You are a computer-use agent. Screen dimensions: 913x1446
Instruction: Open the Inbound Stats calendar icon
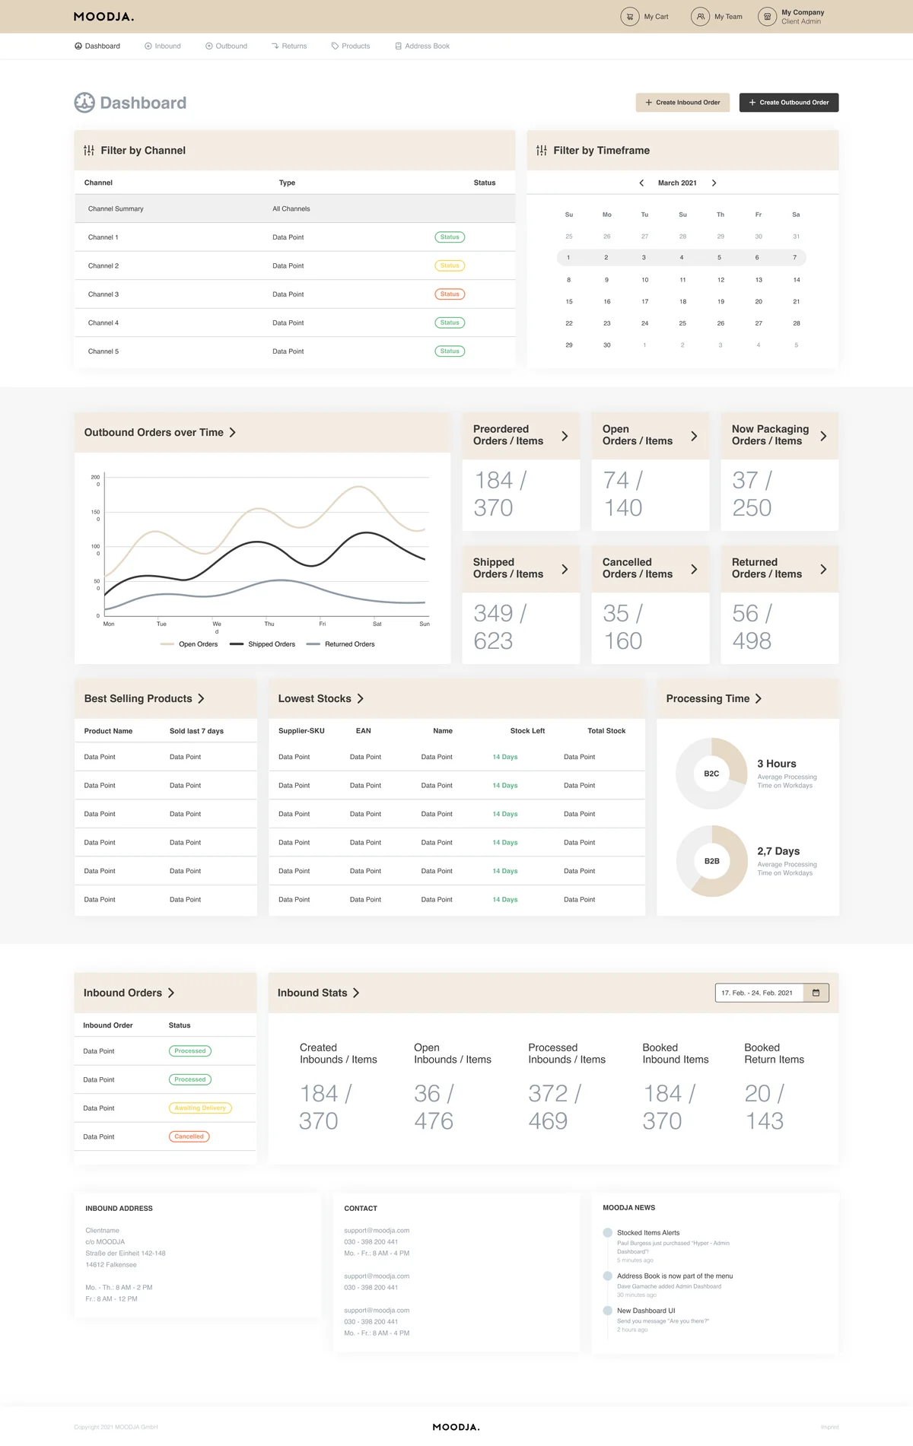[x=816, y=993]
